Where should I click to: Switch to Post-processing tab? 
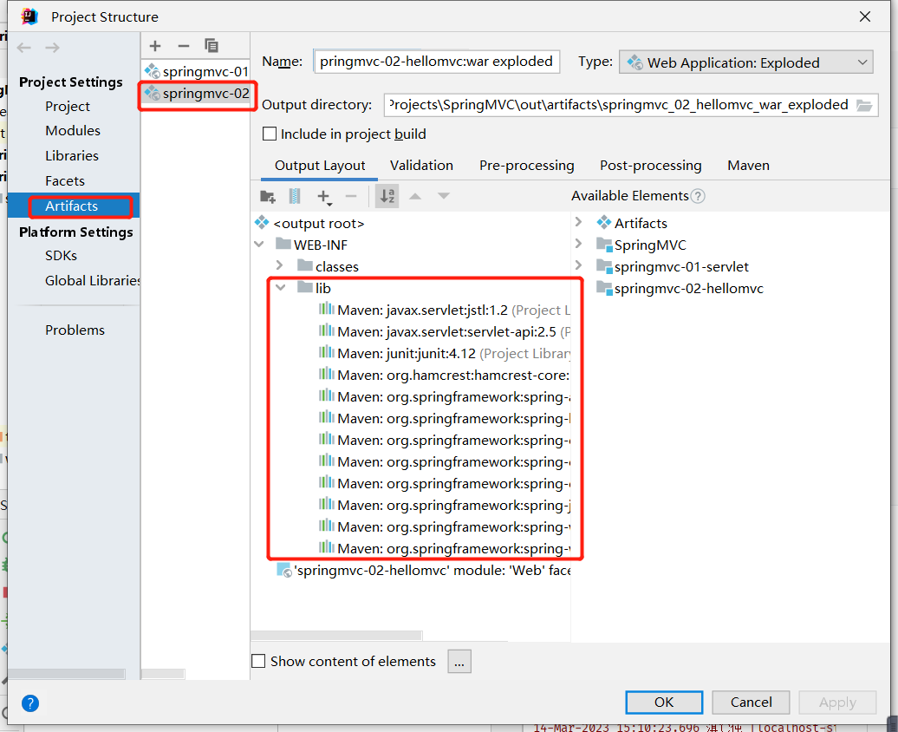pyautogui.click(x=651, y=166)
